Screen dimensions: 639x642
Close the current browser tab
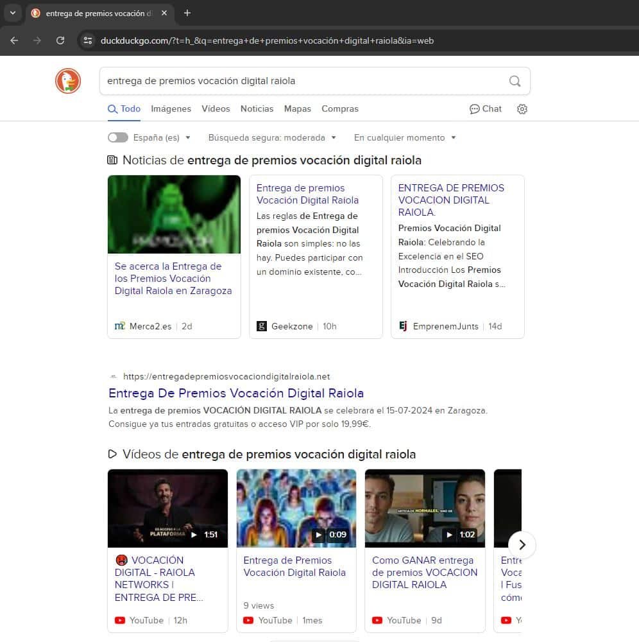pos(164,13)
